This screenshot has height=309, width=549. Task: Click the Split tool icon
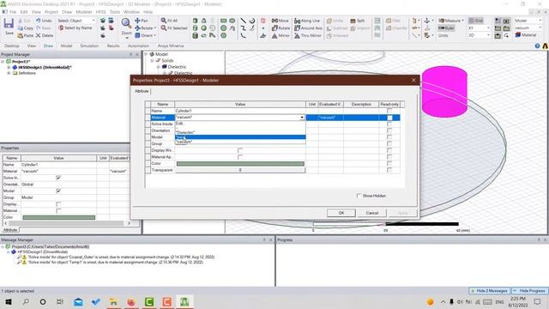(x=353, y=21)
